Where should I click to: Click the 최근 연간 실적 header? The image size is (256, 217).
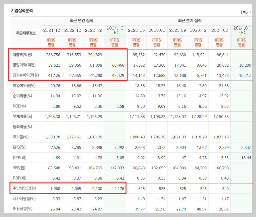pos(81,21)
